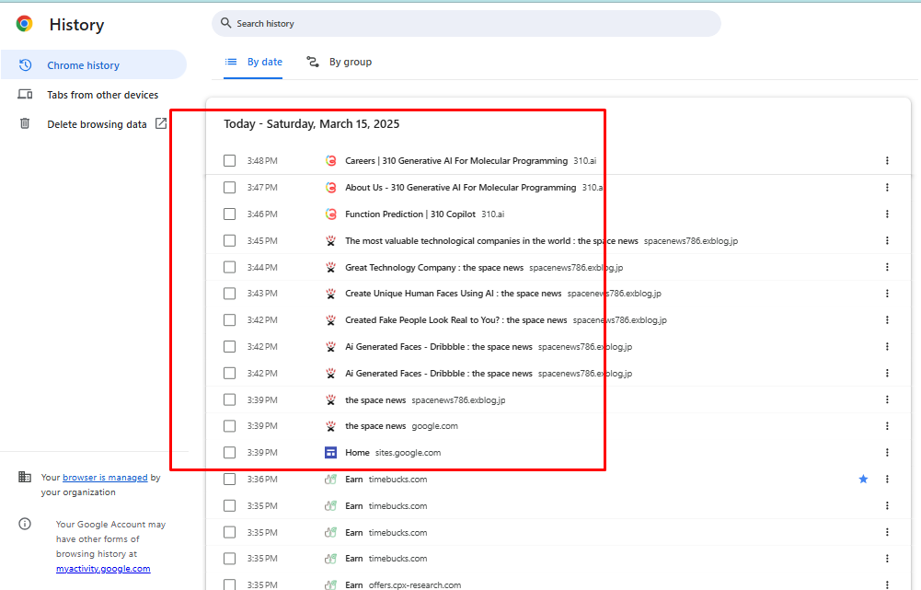The width and height of the screenshot is (921, 590).
Task: Click favicon of About Us 310 Generative AI entry
Action: [330, 188]
